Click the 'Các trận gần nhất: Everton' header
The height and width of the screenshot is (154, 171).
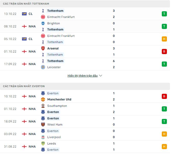24,86
